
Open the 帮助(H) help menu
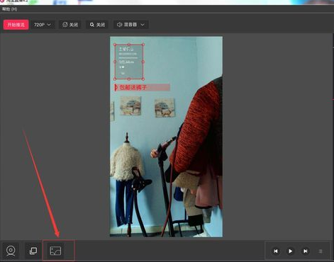coord(10,9)
